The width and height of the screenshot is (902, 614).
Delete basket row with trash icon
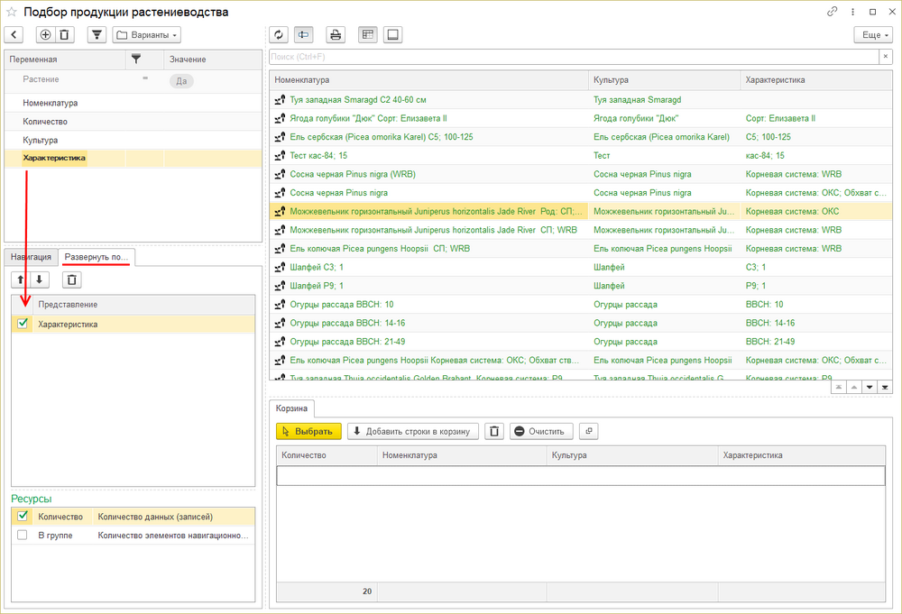494,431
